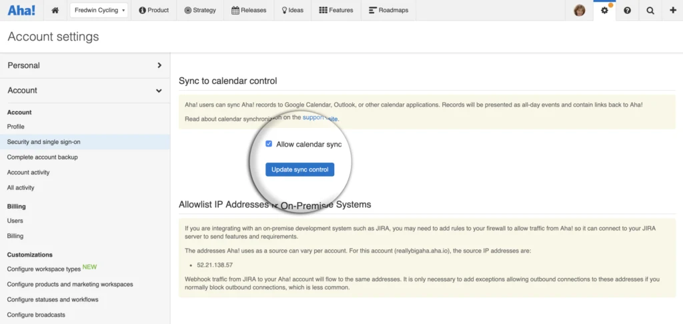The height and width of the screenshot is (324, 683).
Task: Click the search magnifier icon
Action: tap(650, 11)
